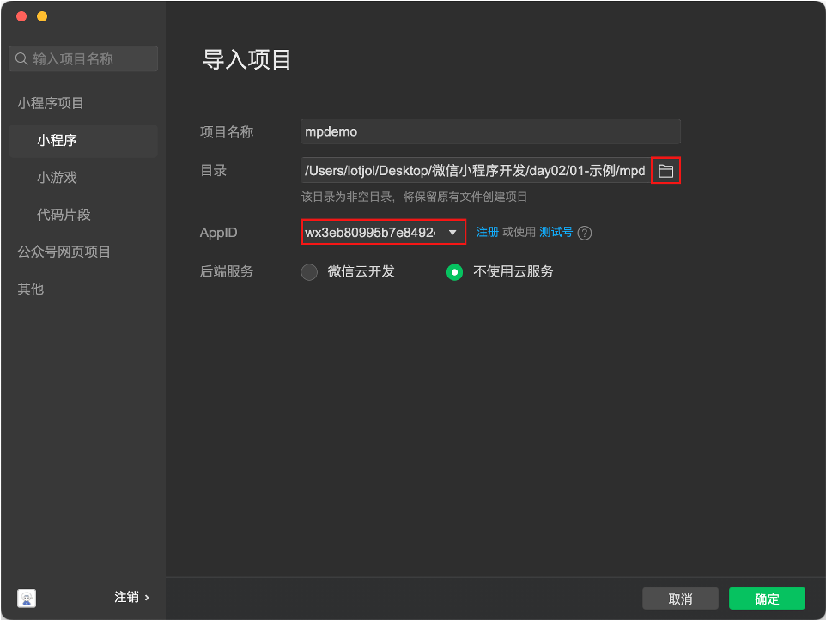Open 公众号网页项目 category

64,252
